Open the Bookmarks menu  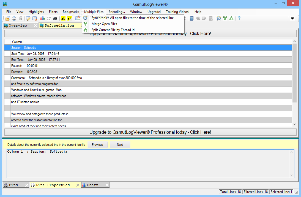(x=71, y=12)
